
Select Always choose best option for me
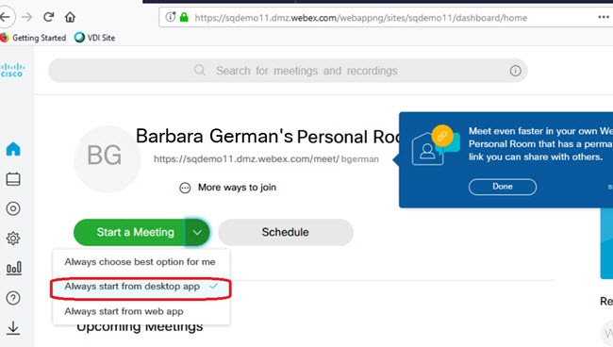coord(141,262)
